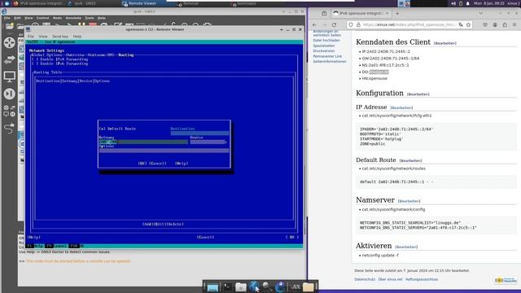The width and height of the screenshot is (521, 293).
Task: Toggle the Default Route checkbox
Action: [x=103, y=129]
